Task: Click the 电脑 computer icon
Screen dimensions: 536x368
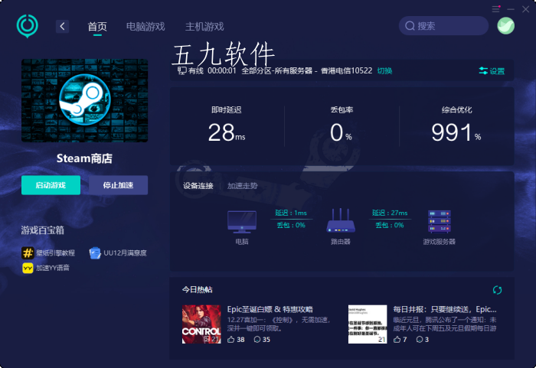Action: tap(242, 222)
